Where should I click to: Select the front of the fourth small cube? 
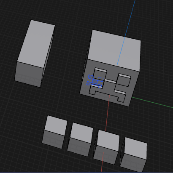click(x=133, y=163)
